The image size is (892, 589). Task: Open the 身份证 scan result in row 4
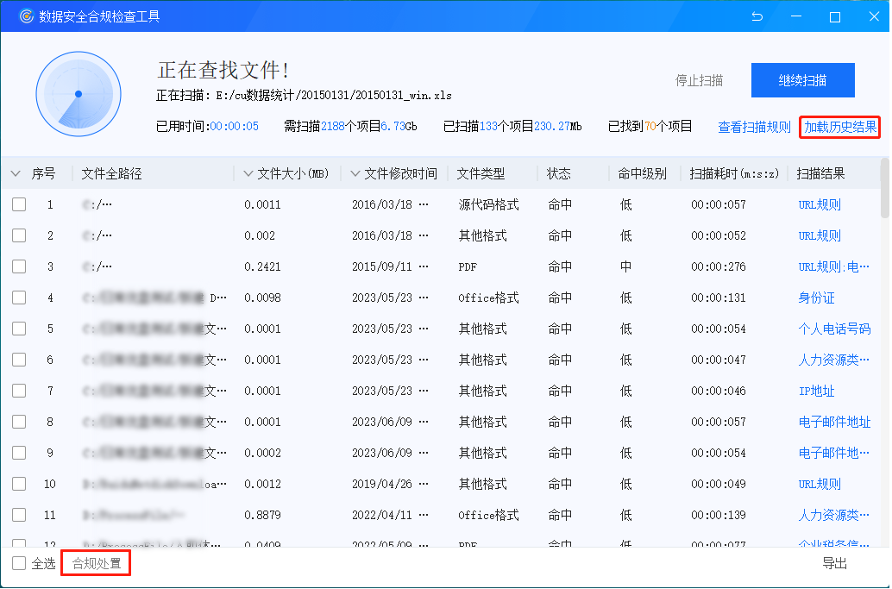tap(816, 298)
